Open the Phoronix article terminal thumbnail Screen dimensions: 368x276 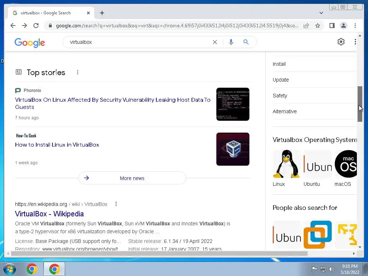[233, 104]
